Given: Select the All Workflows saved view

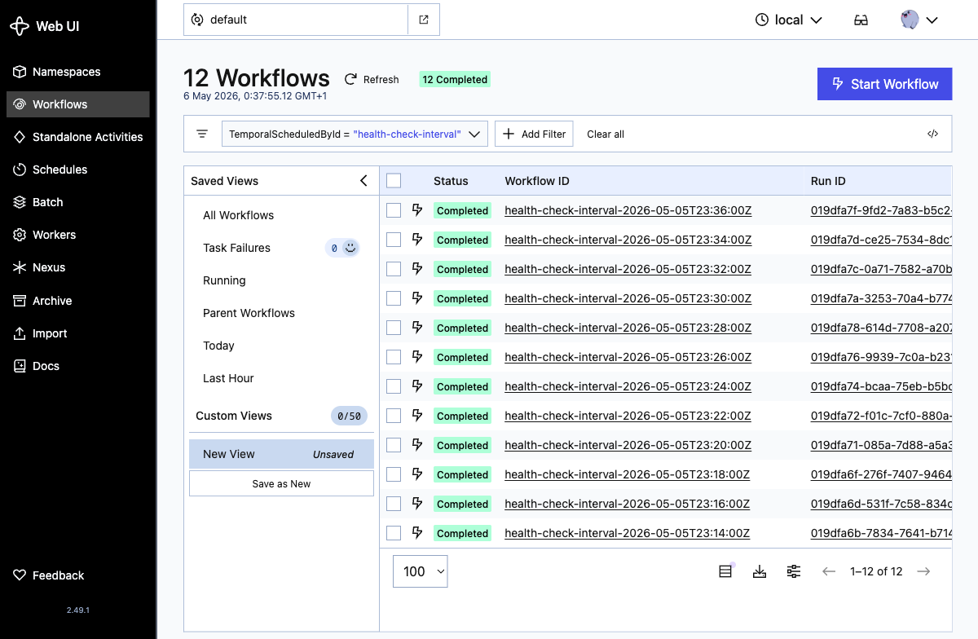Looking at the screenshot, I should click(281, 215).
